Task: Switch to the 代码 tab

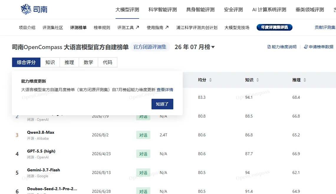Action: [x=108, y=62]
